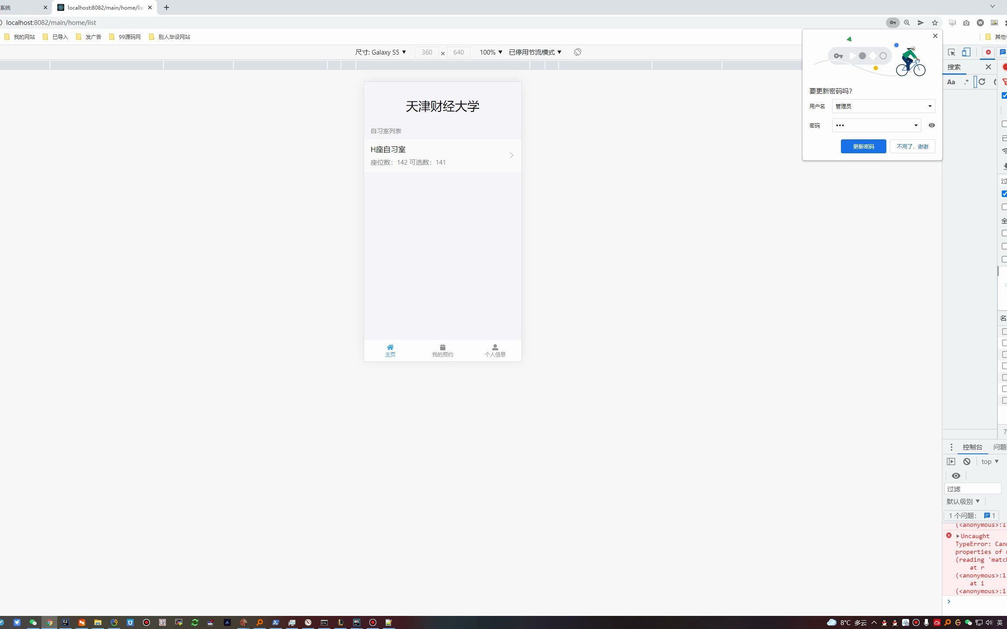Select the inspect element cursor tool
1007x629 pixels.
[x=951, y=52]
